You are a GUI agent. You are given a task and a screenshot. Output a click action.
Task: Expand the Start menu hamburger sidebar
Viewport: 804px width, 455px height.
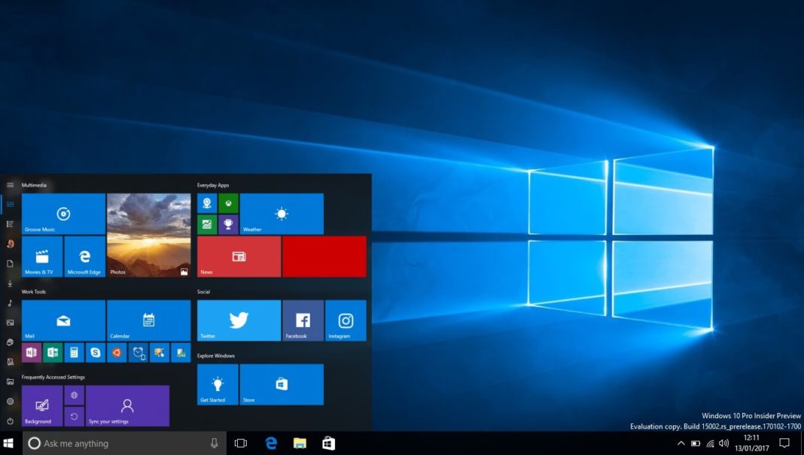tap(10, 184)
